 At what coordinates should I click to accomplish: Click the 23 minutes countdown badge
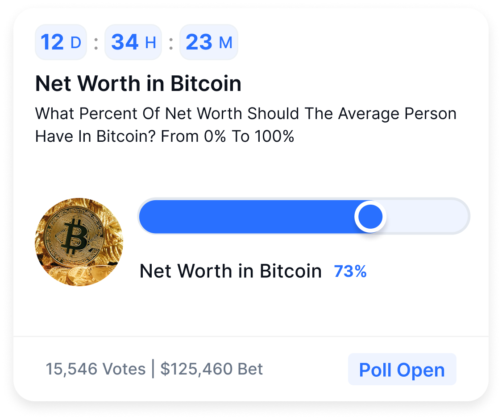tap(209, 42)
